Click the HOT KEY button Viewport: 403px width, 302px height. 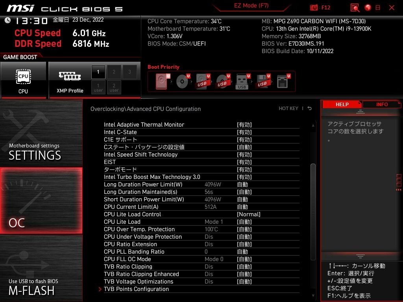[288, 109]
